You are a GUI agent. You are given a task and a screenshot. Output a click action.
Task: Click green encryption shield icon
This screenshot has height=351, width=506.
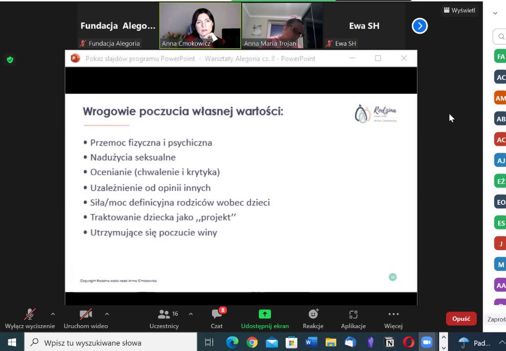[10, 60]
